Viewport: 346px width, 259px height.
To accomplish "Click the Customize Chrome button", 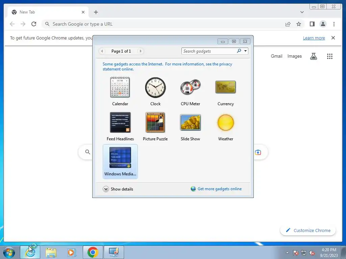I will 308,230.
